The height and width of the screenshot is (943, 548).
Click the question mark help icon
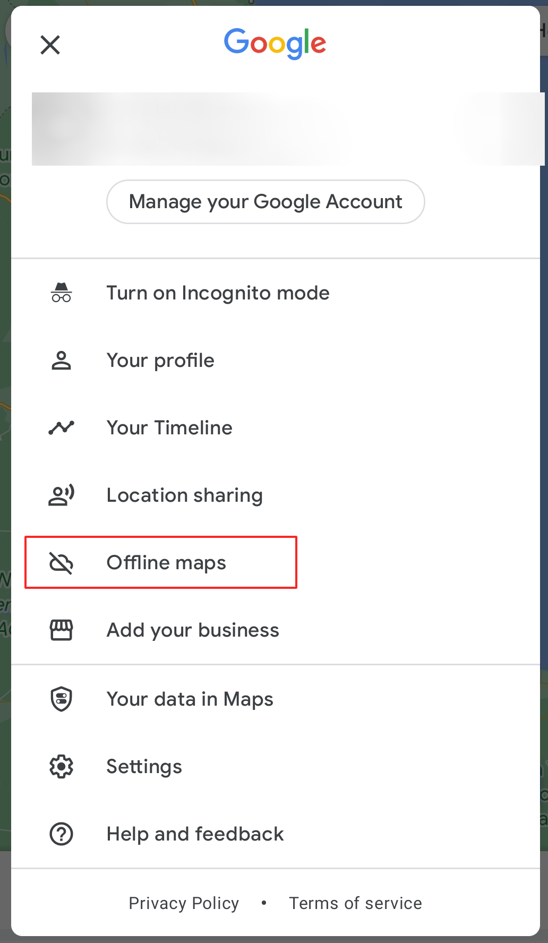click(x=61, y=834)
